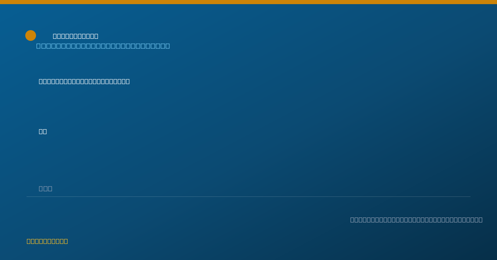Select the white title text beside orange circle

pyautogui.click(x=75, y=36)
